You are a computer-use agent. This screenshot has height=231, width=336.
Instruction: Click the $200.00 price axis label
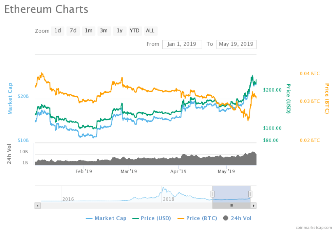[x=272, y=90]
